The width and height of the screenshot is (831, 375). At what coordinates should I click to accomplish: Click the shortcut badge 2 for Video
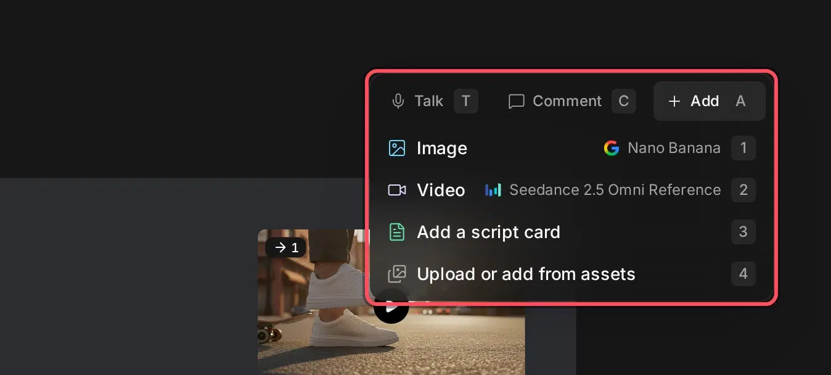[743, 190]
